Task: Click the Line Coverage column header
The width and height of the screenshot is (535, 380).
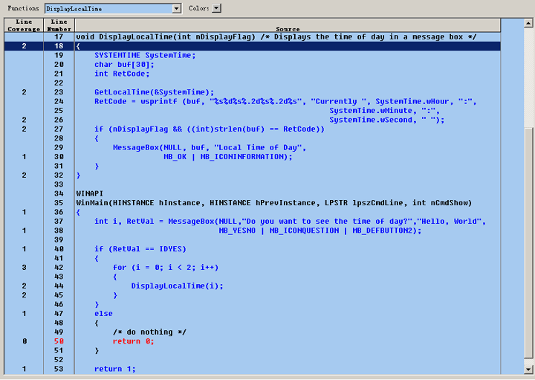Action: [x=24, y=25]
